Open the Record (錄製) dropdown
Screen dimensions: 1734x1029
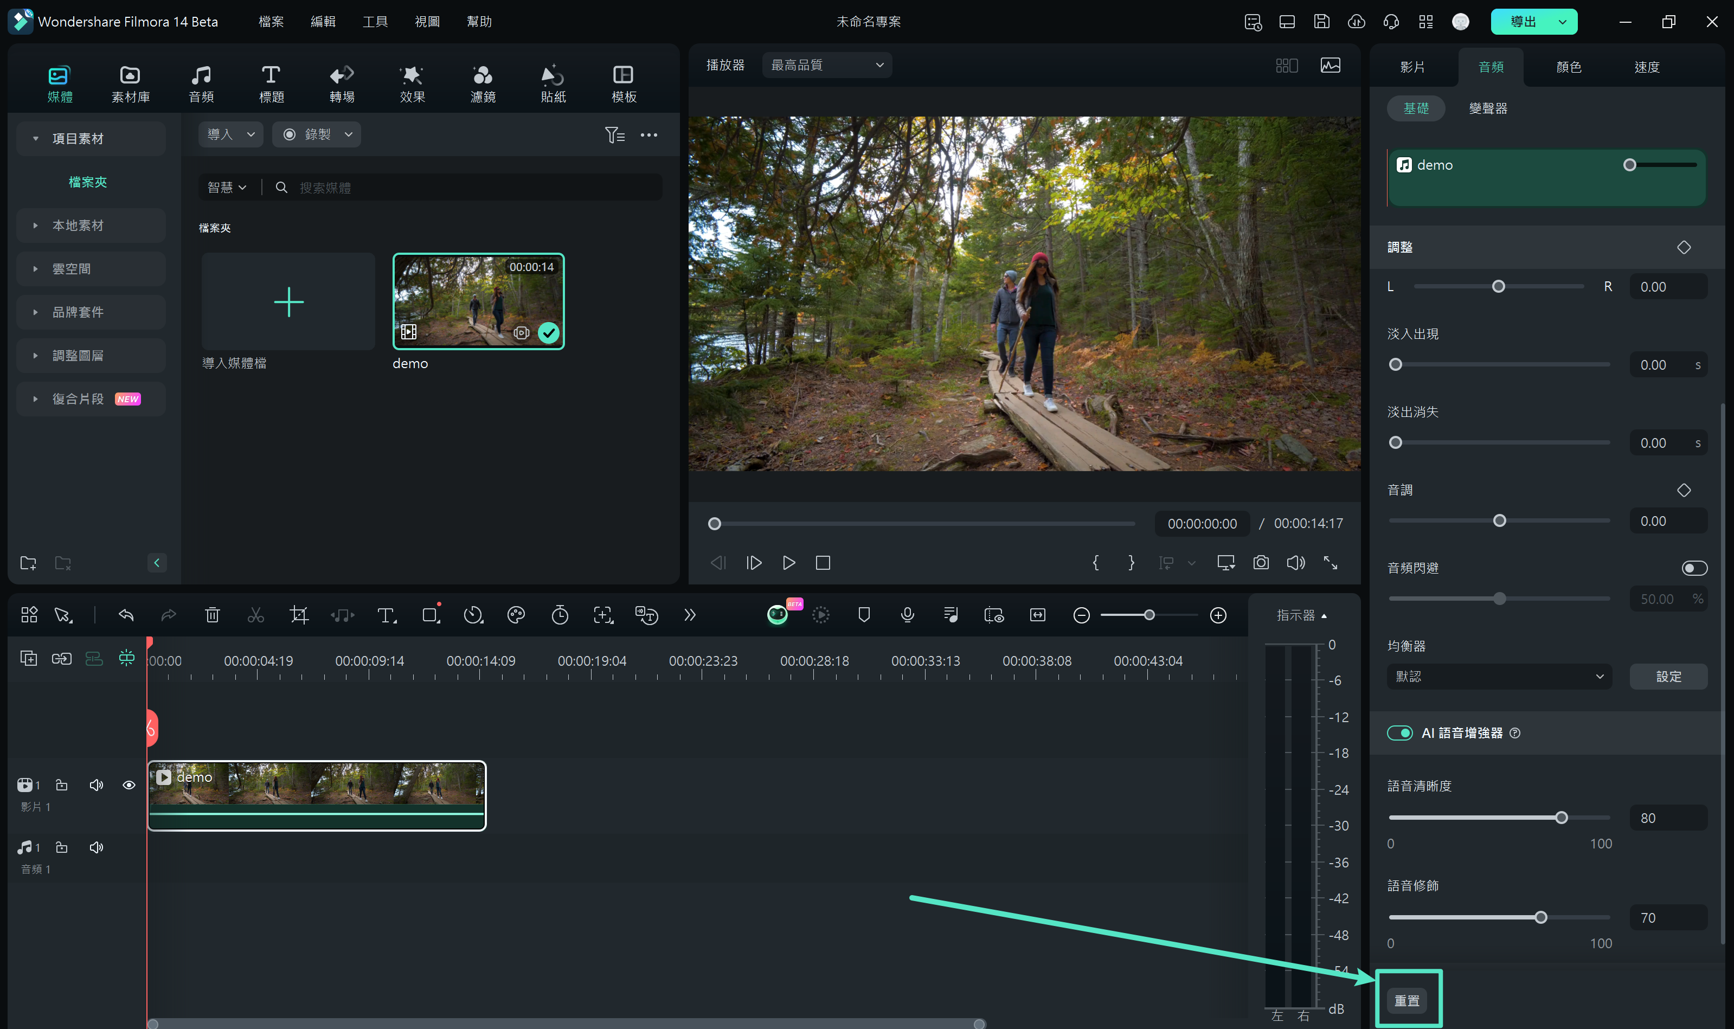click(x=316, y=134)
